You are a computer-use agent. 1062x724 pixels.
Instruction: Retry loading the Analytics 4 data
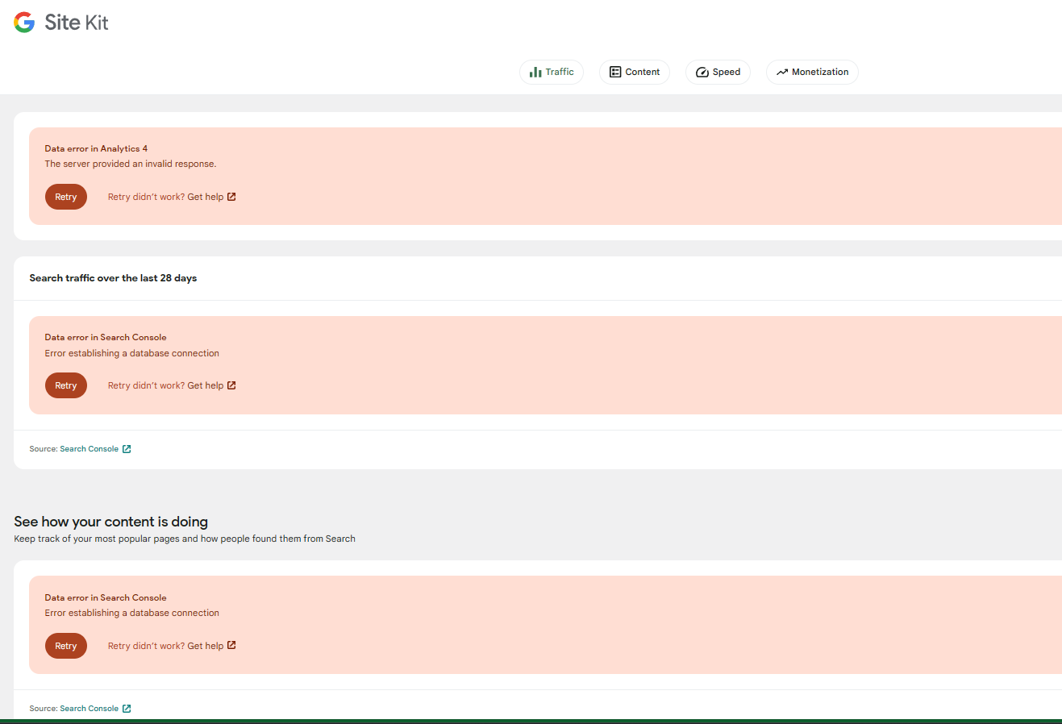point(66,197)
